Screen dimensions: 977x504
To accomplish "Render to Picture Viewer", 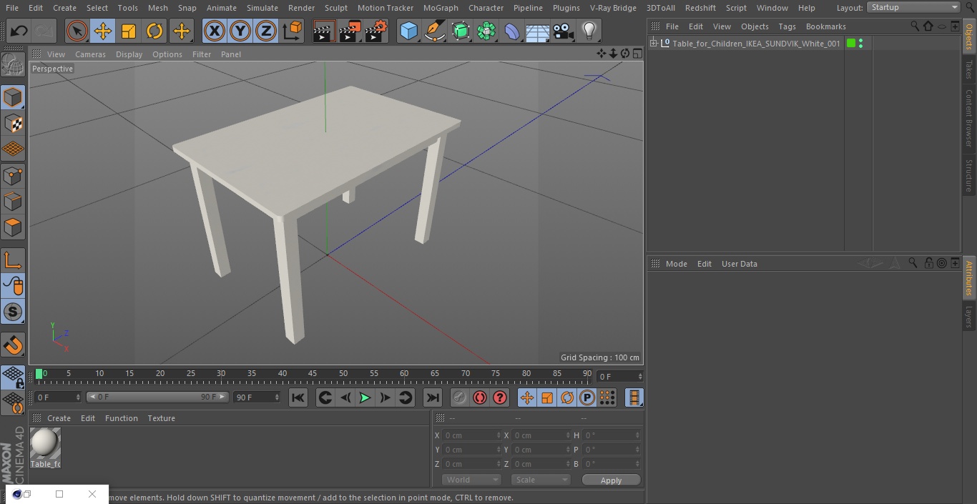I will tap(350, 31).
